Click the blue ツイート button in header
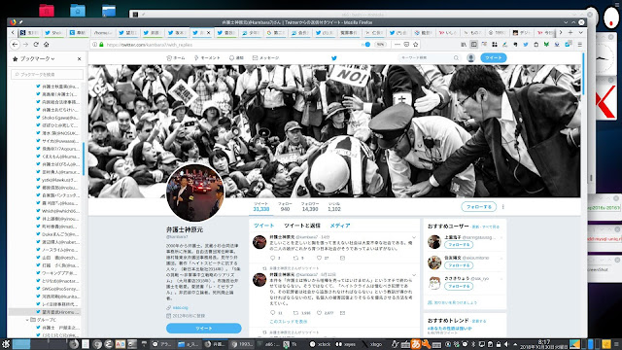 click(494, 58)
